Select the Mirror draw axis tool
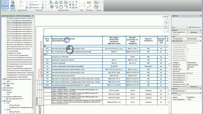Viewport: 203px width, 114px height. [x=66, y=2]
